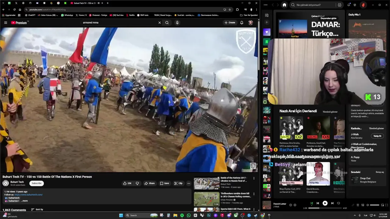Clear the 'armored mma' search text

[159, 23]
